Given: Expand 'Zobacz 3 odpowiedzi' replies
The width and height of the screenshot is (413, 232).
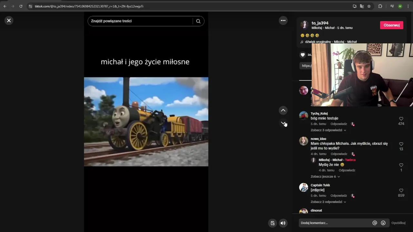Looking at the screenshot, I should [x=328, y=130].
